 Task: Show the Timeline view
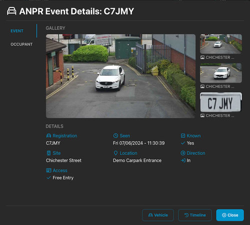195,215
